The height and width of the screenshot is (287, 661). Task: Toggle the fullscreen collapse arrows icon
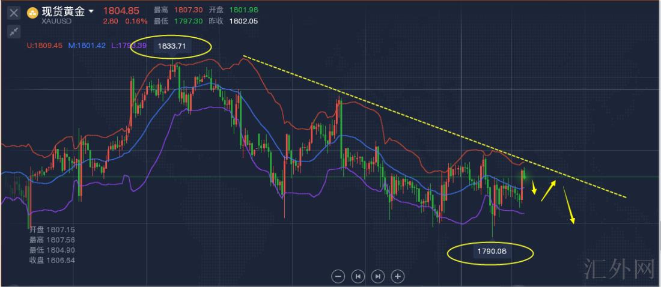point(14,31)
